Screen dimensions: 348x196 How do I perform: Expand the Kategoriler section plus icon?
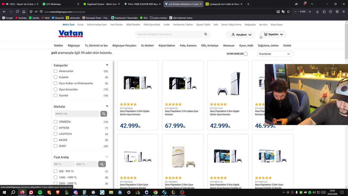107,65
